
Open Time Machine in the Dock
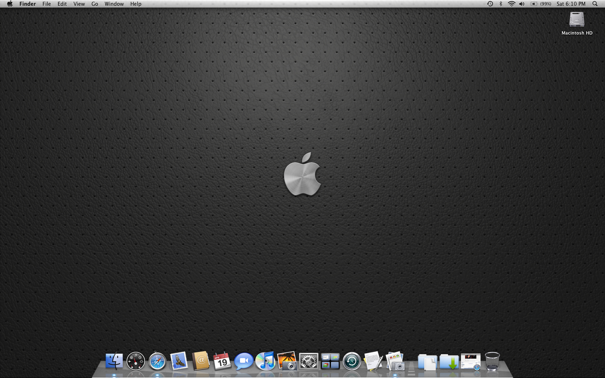[x=352, y=361]
